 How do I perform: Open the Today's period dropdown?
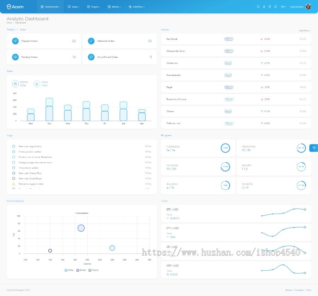tap(12, 29)
